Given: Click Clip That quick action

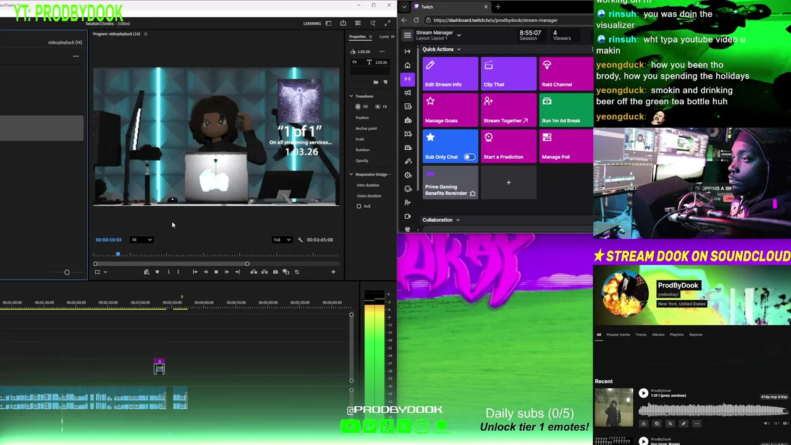Looking at the screenshot, I should click(509, 74).
